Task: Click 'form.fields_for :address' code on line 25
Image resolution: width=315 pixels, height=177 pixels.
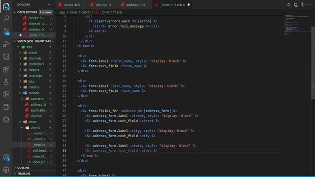Action: point(112,111)
